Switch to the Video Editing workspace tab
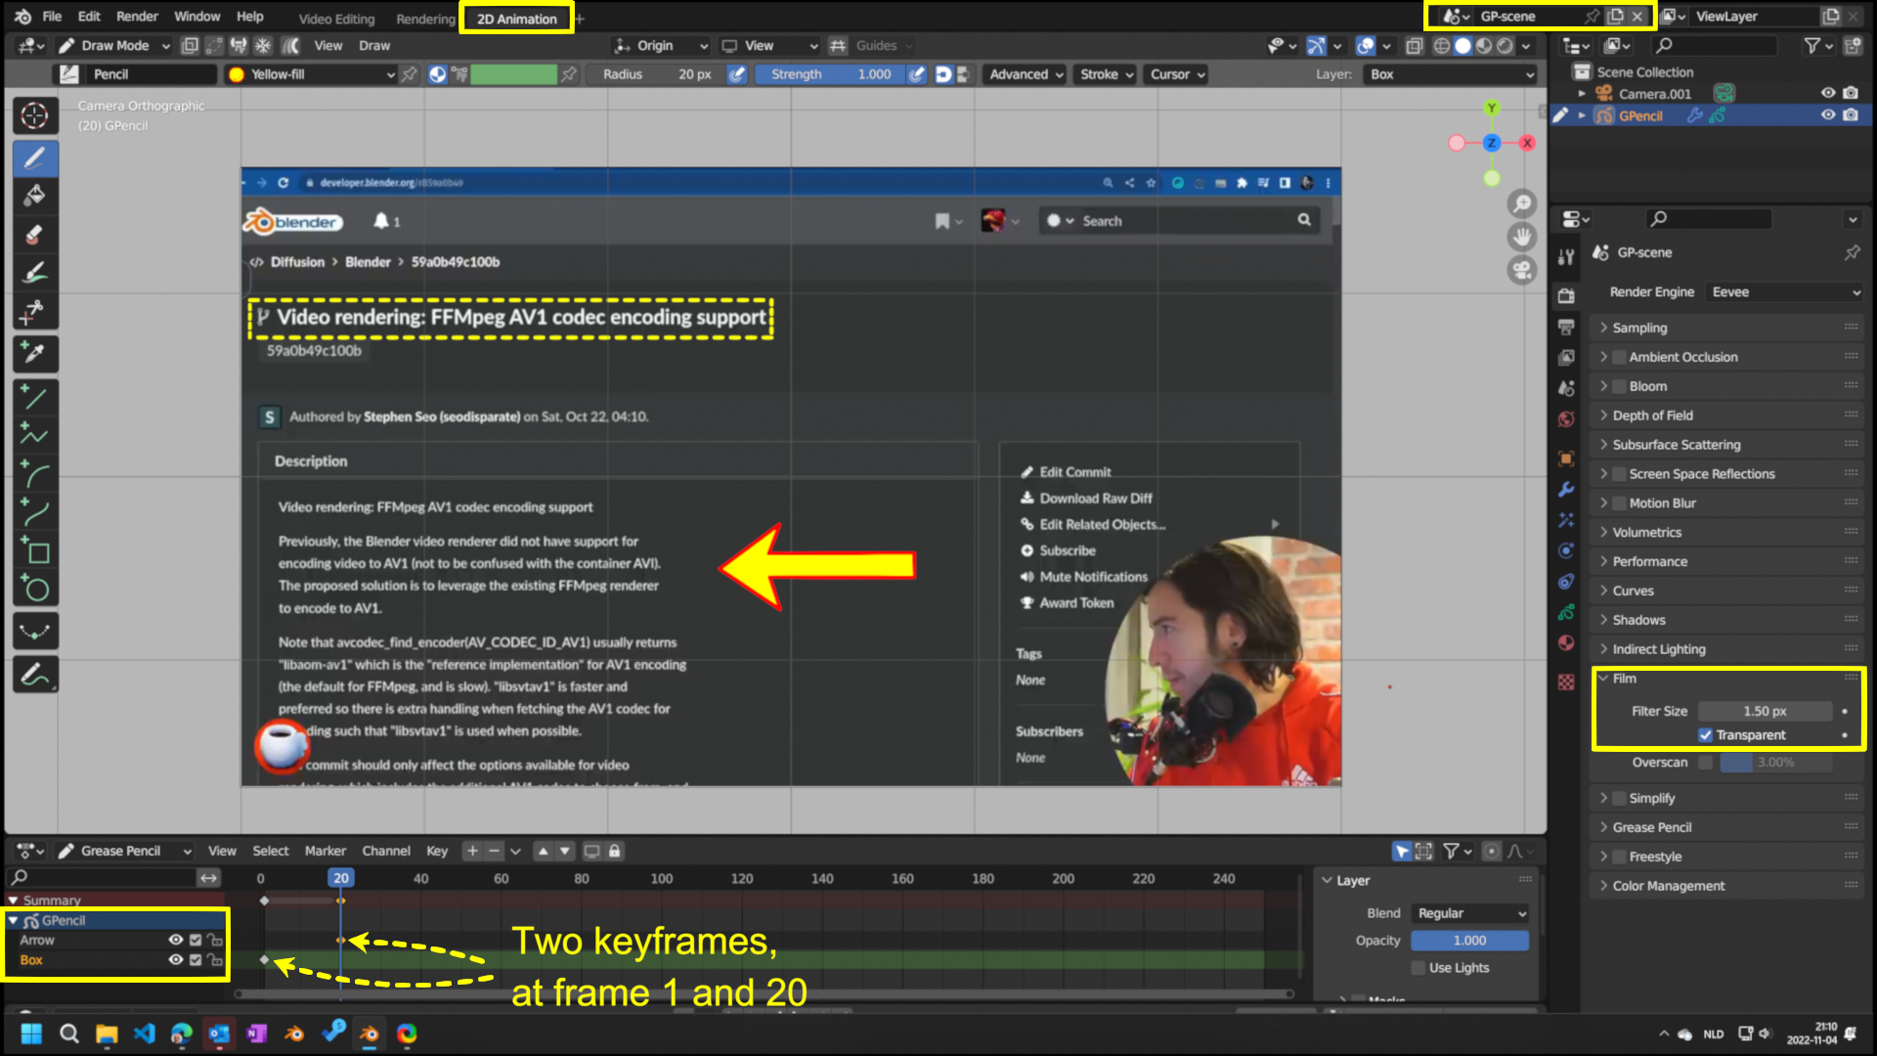This screenshot has height=1056, width=1877. (336, 19)
